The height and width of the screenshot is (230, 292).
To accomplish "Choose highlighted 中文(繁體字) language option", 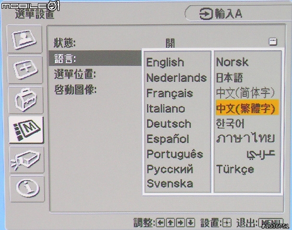I will tap(247, 108).
